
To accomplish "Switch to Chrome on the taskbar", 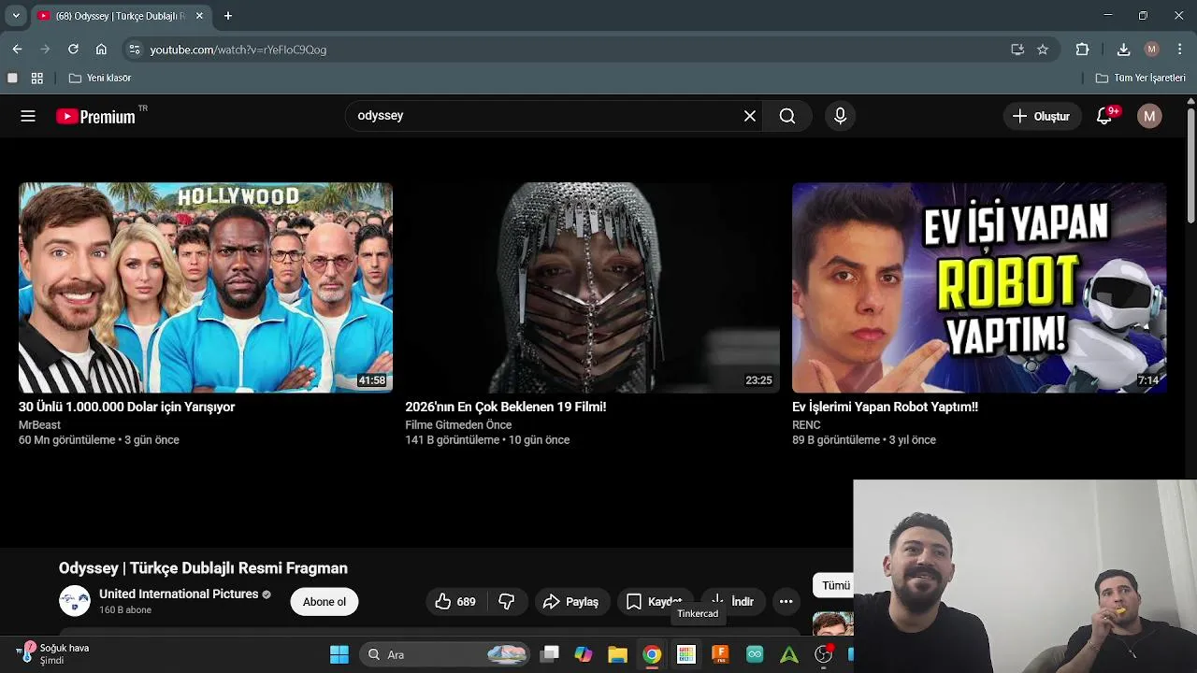I will click(652, 654).
